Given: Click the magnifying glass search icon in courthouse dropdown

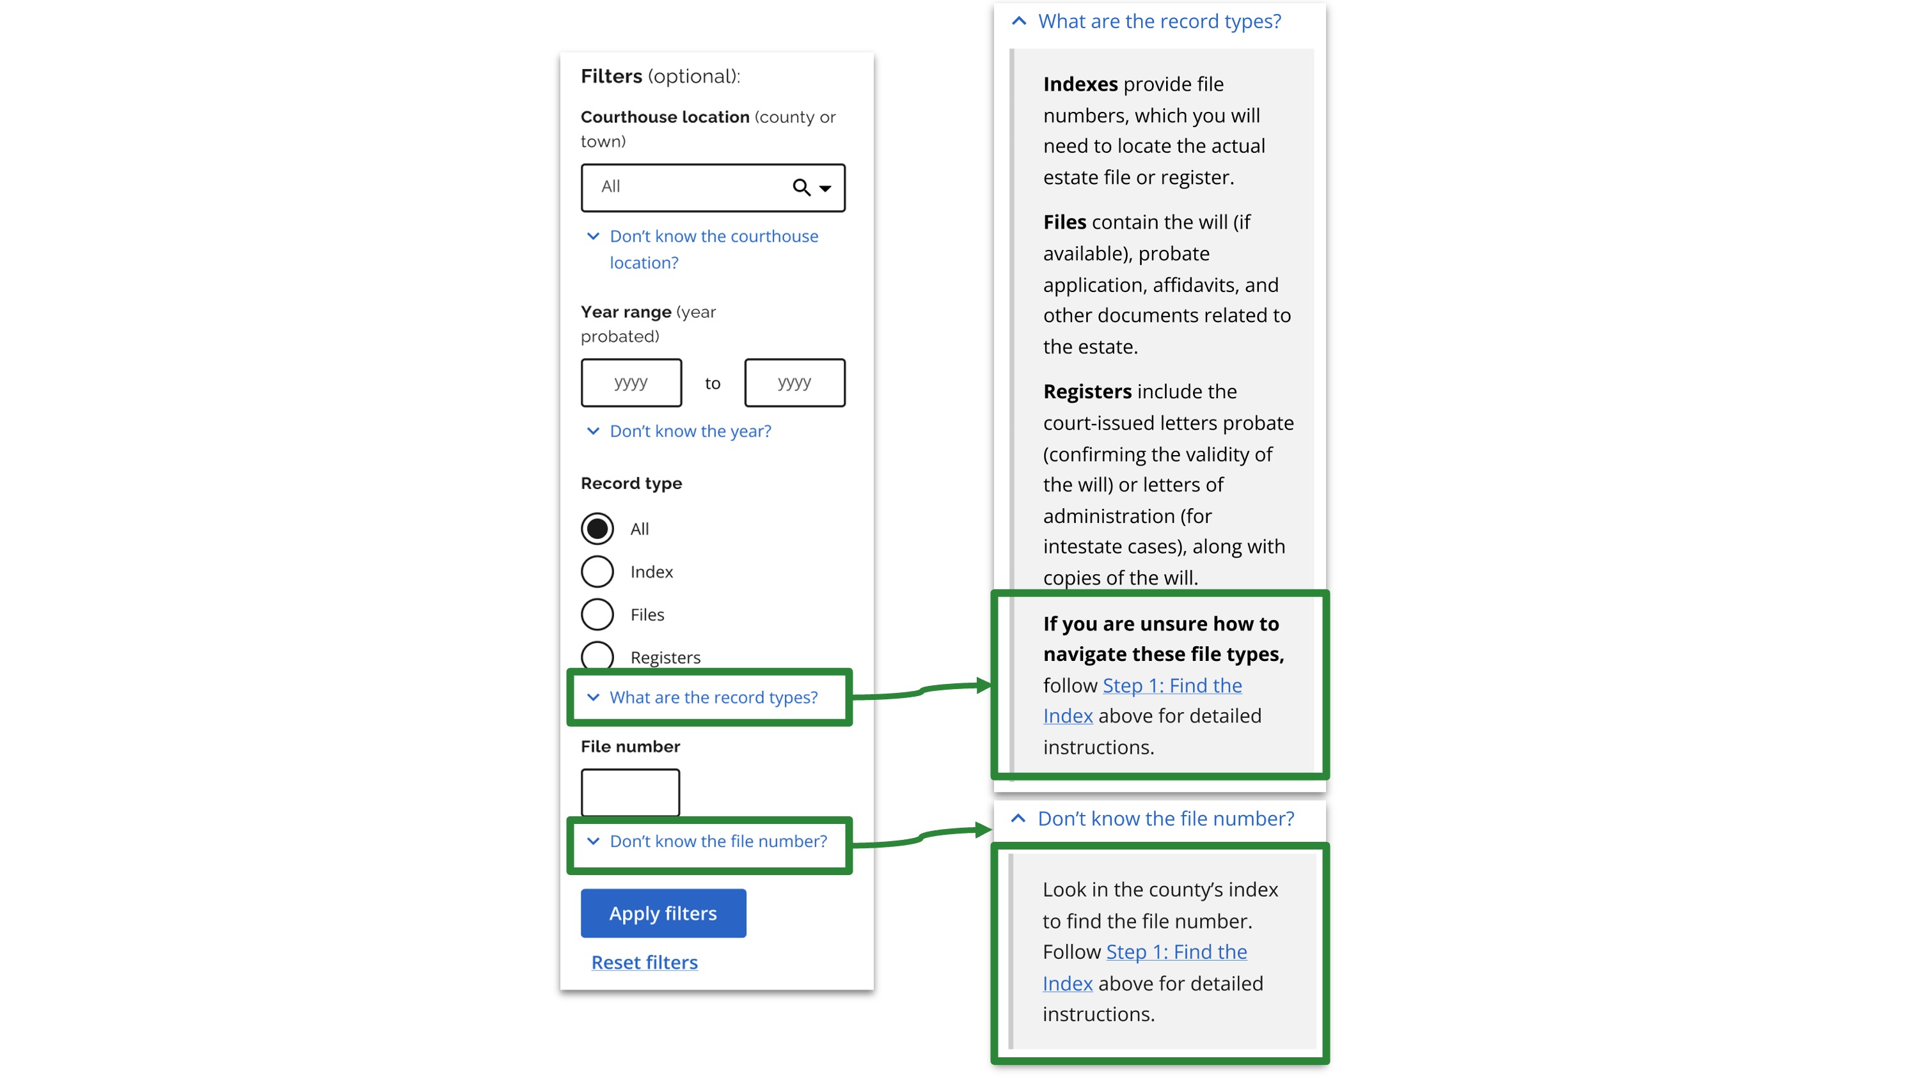Looking at the screenshot, I should click(x=800, y=188).
